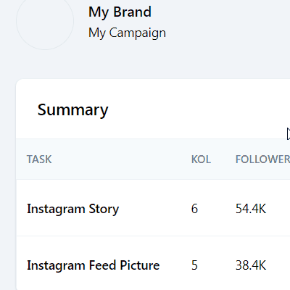
Task: Select the Instagram Feed Picture task name
Action: pos(94,265)
